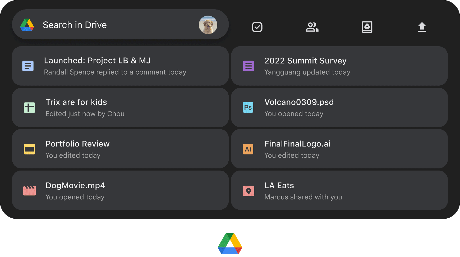Open Trix are for kids spreadsheet

(x=120, y=107)
